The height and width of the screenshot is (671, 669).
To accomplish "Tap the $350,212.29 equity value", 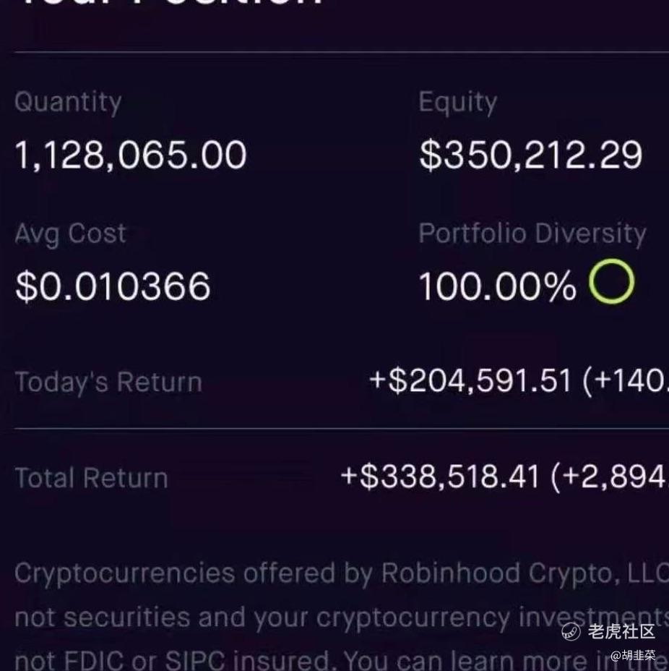I will click(x=531, y=155).
